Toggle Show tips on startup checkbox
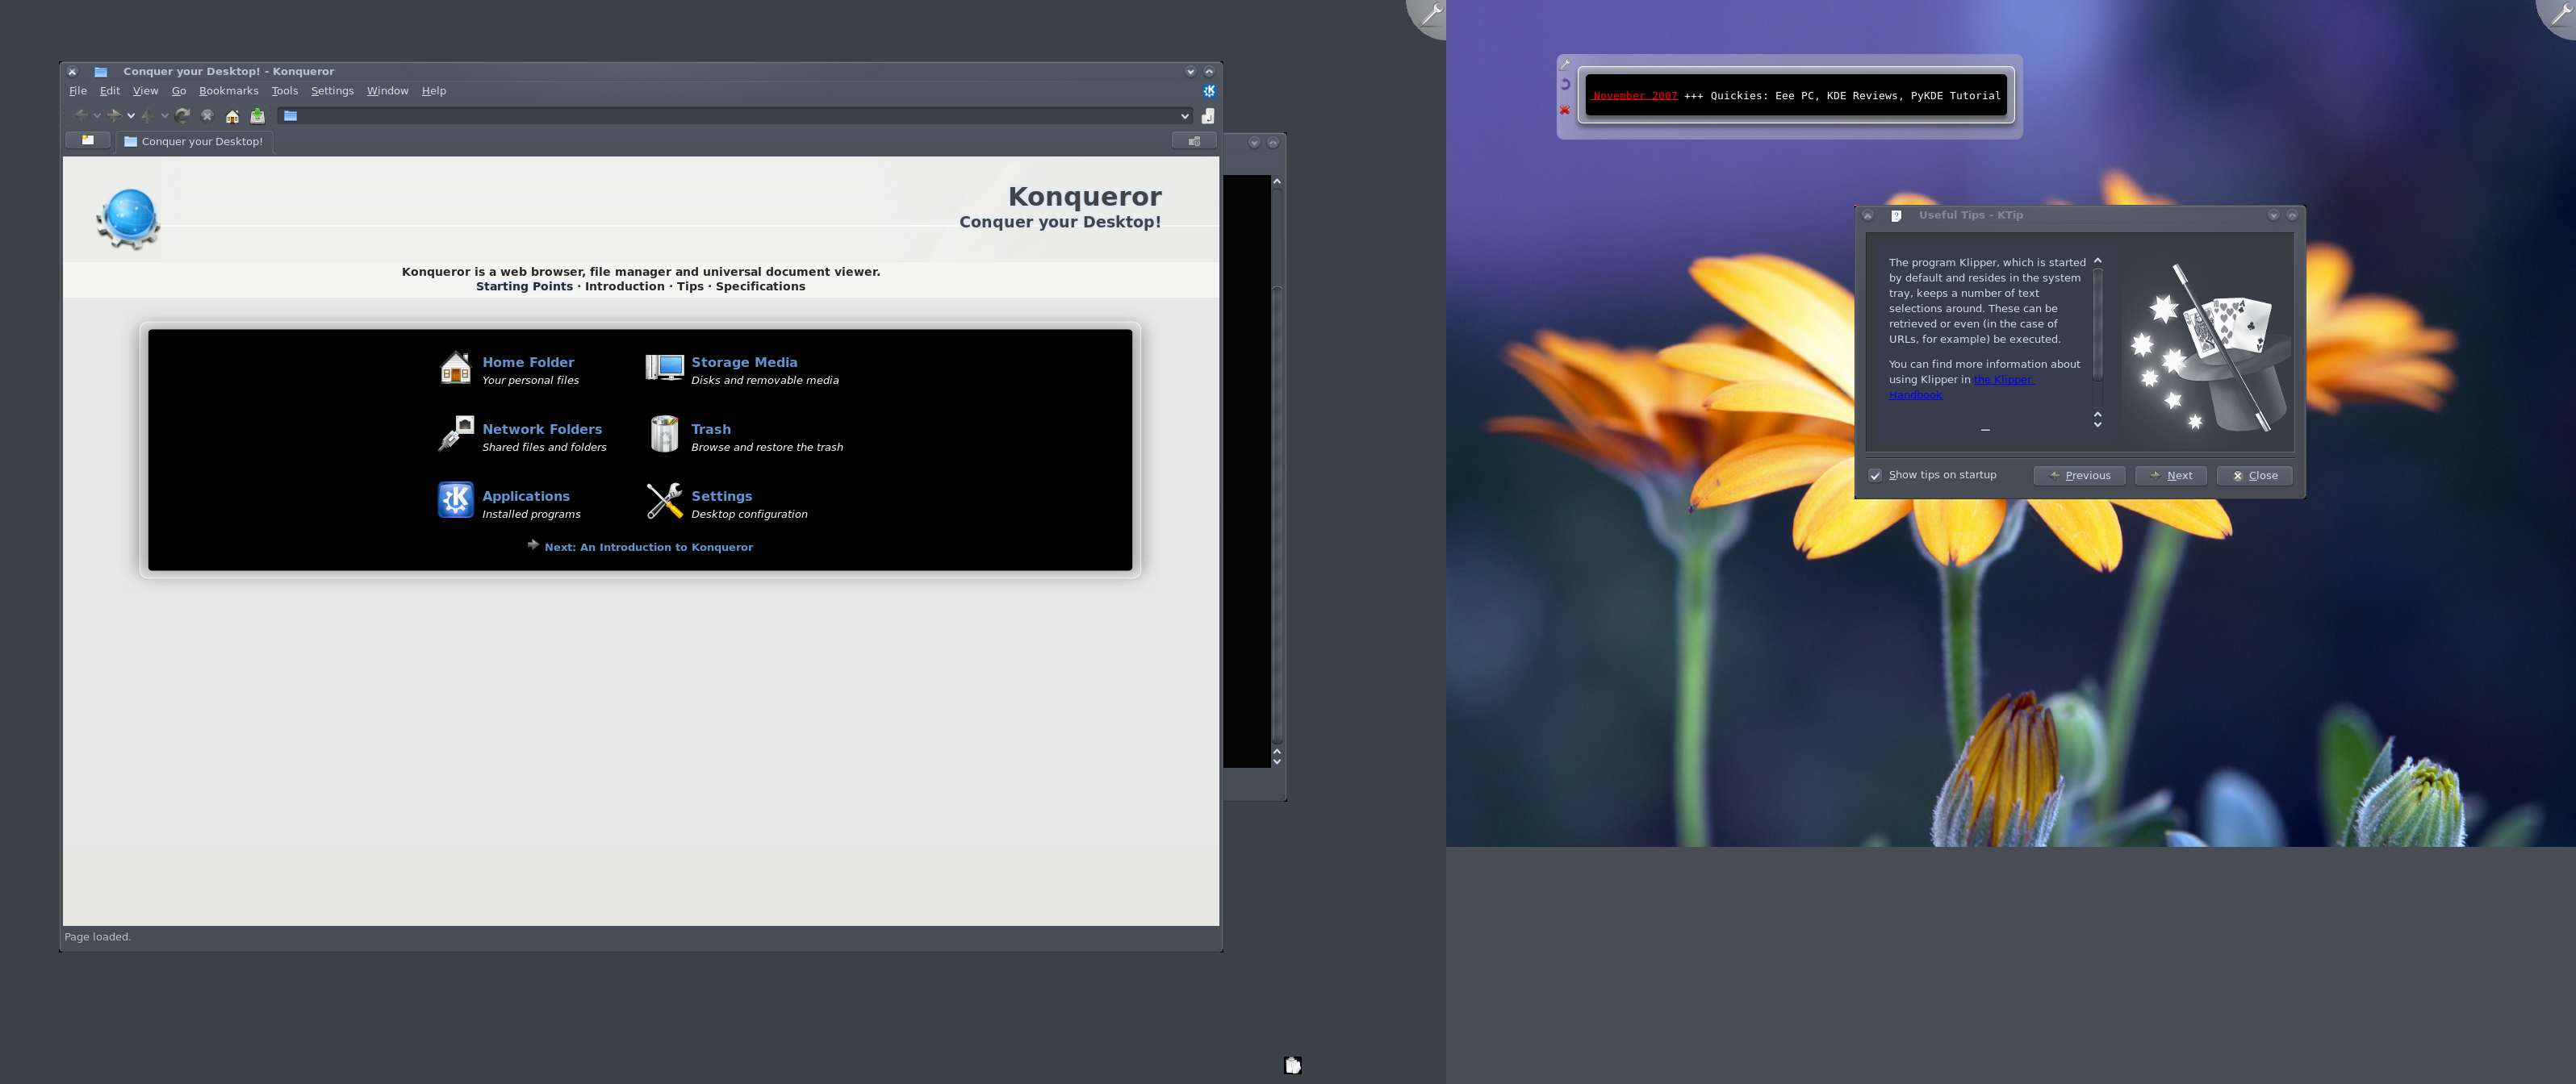The image size is (2576, 1084). 1875,476
